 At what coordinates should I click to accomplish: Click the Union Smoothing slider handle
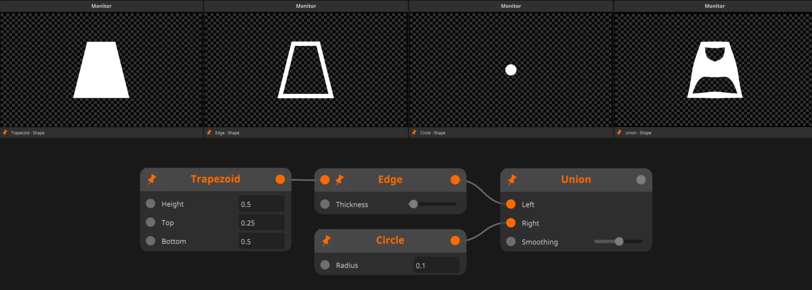(x=619, y=242)
